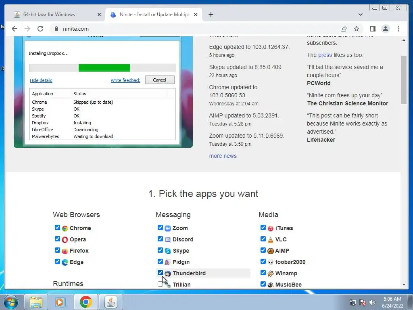Click the Discord app icon
The image size is (413, 310).
coord(168,240)
